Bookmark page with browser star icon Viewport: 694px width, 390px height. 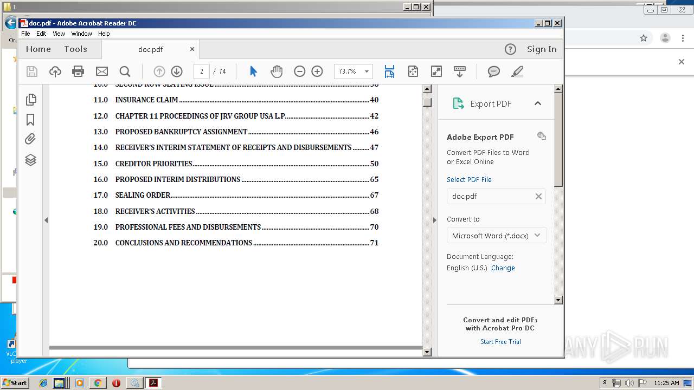(644, 38)
